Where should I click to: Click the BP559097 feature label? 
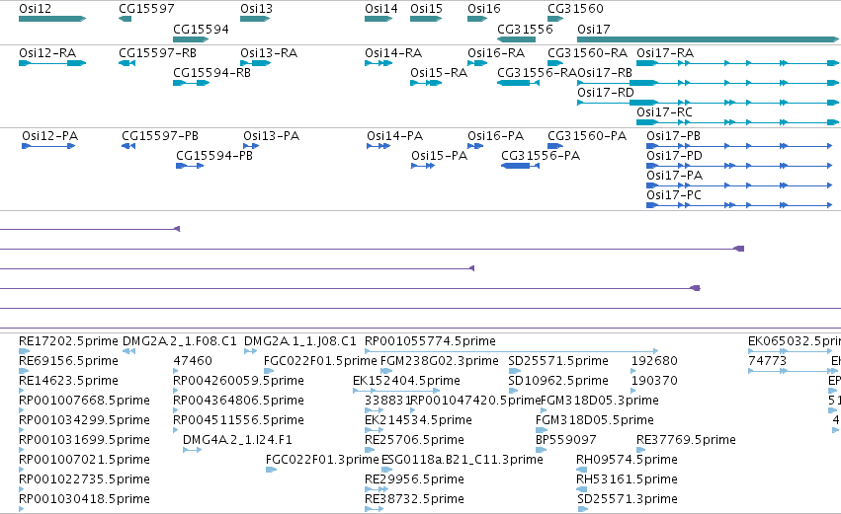(x=566, y=440)
